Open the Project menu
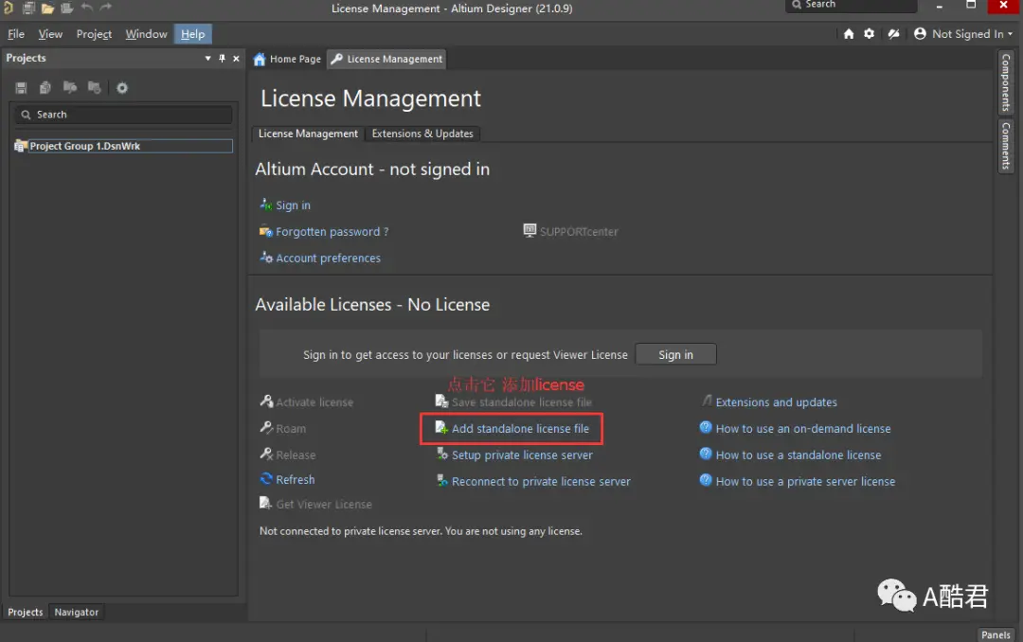This screenshot has height=642, width=1023. click(94, 34)
